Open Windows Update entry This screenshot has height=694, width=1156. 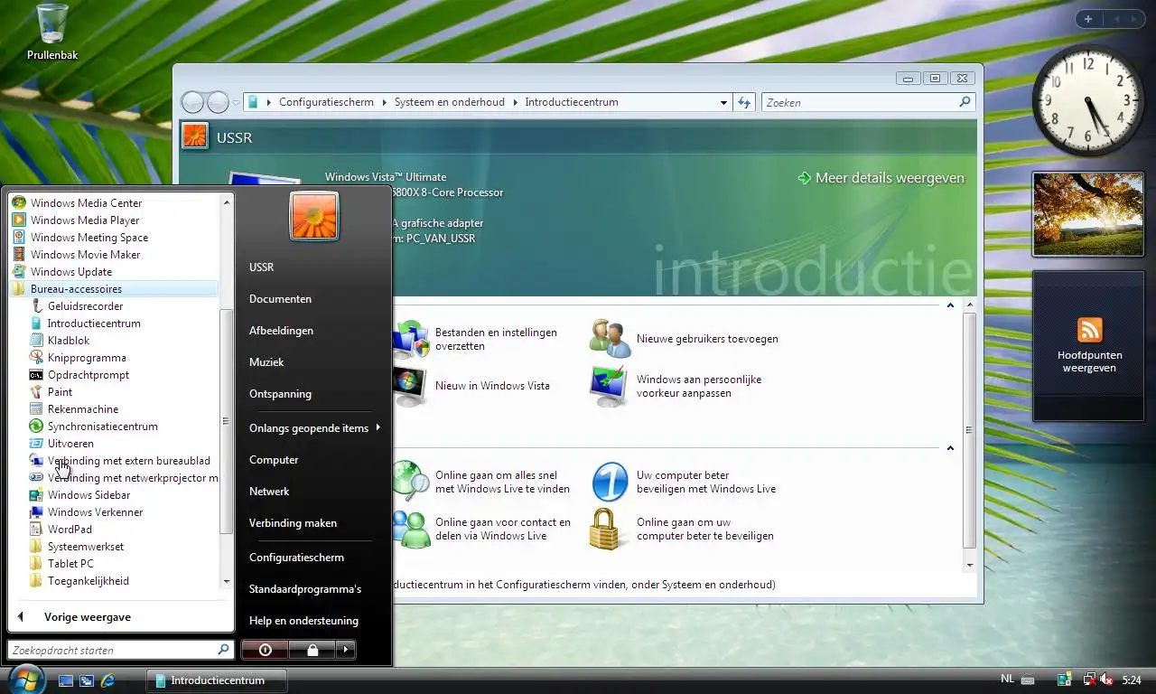point(62,272)
